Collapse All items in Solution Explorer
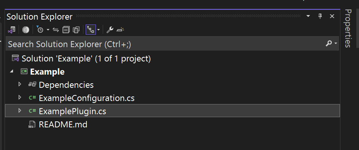The width and height of the screenshot is (359, 150). (66, 30)
